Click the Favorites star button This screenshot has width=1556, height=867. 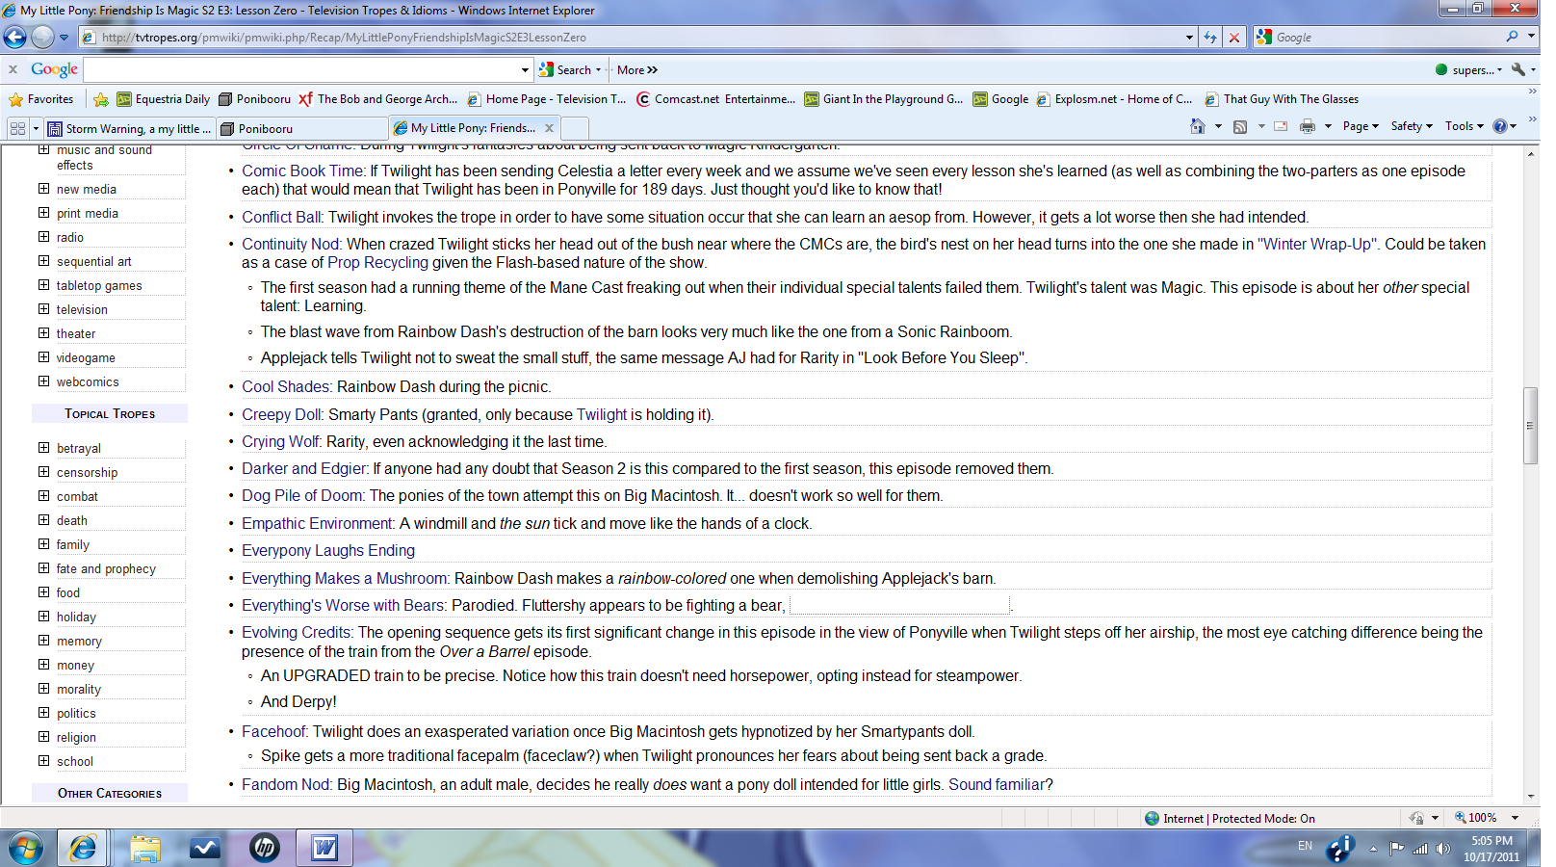point(41,98)
